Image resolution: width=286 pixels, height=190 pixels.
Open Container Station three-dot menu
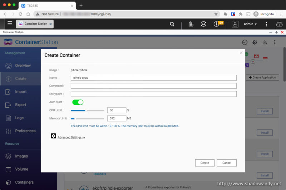point(275,42)
